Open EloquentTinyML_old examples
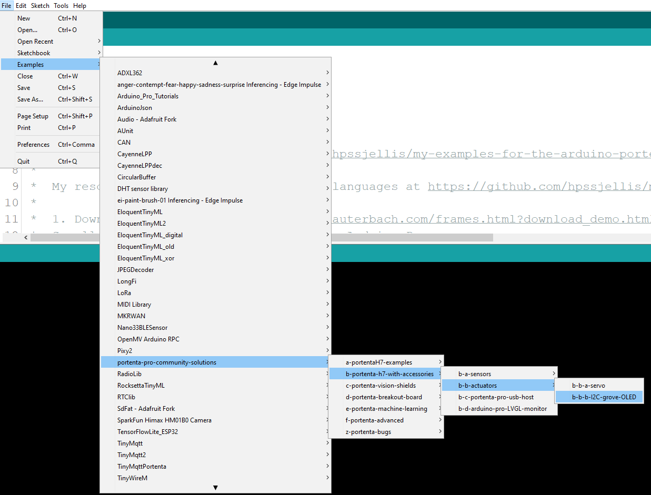The height and width of the screenshot is (495, 651). tap(216, 247)
